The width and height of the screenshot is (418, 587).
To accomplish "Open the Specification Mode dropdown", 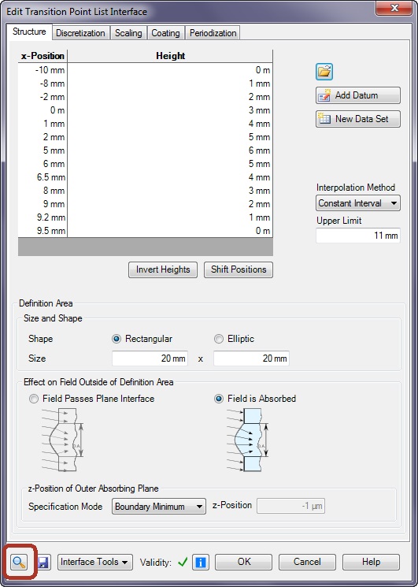I will click(159, 507).
